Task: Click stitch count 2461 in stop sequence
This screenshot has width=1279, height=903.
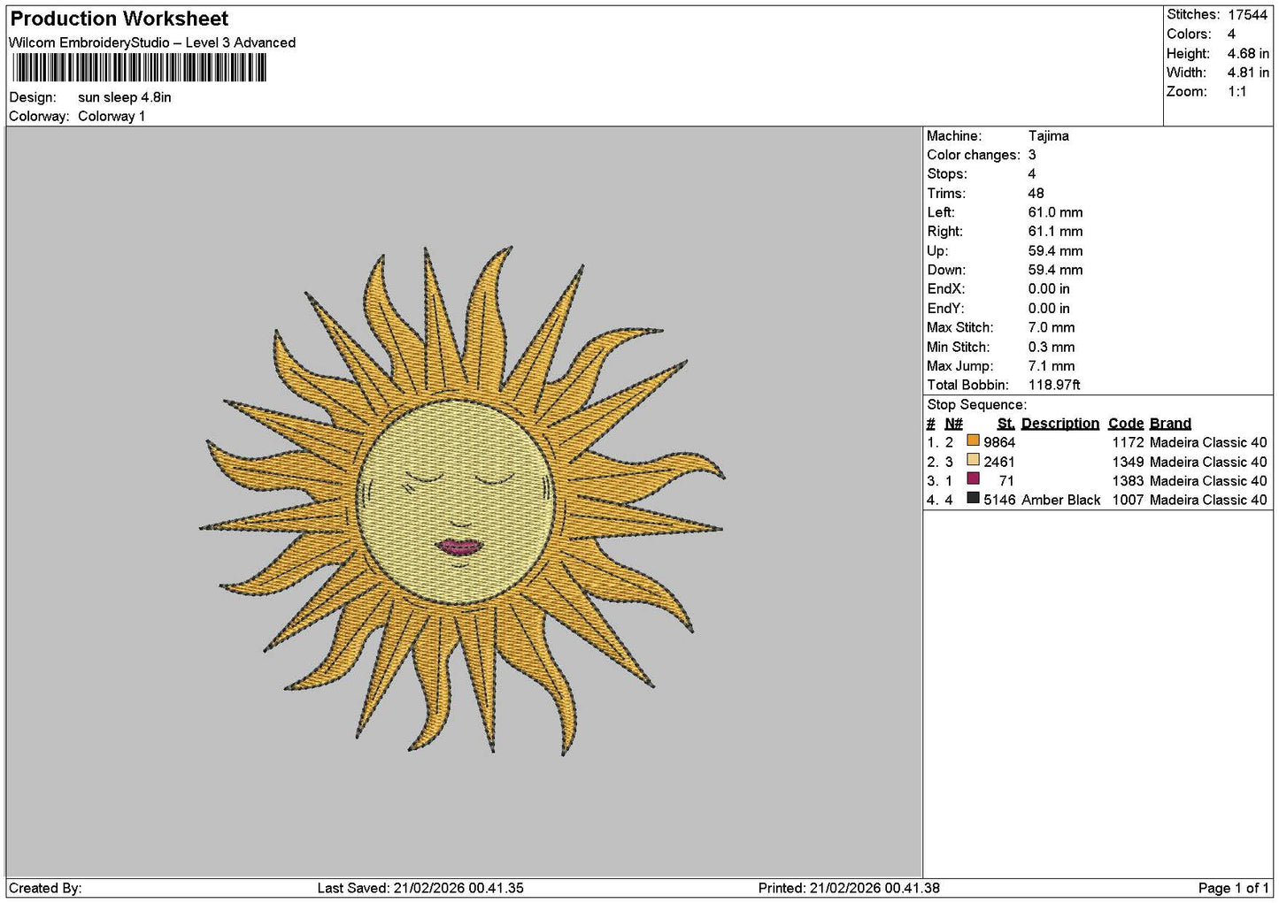Action: (999, 462)
